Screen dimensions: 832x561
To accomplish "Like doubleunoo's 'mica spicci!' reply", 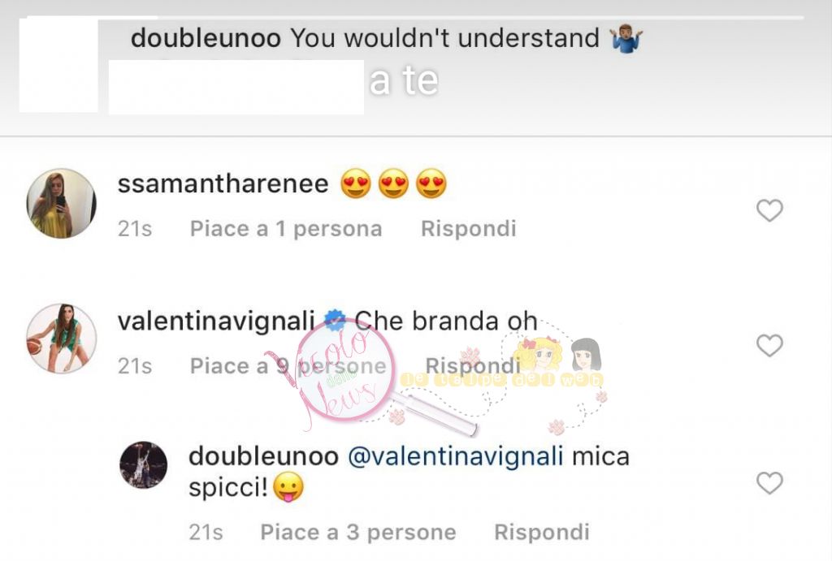I will (769, 483).
